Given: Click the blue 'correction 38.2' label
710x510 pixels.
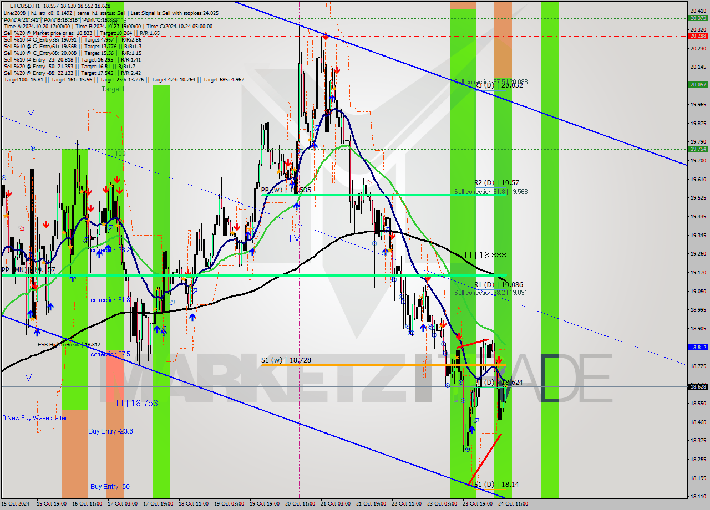Looking at the screenshot, I should pyautogui.click(x=110, y=250).
